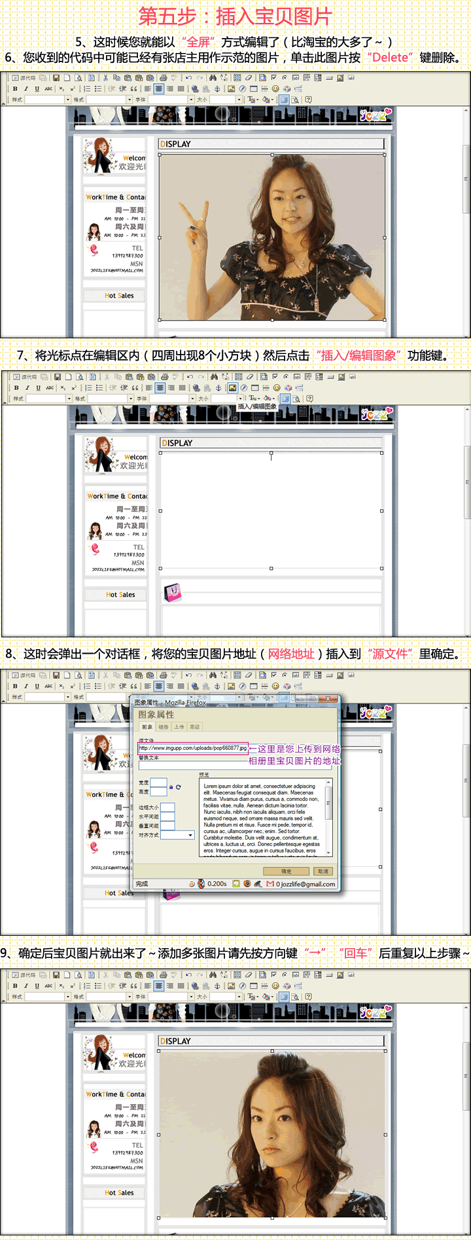The image size is (471, 1240).
Task: Click the 高度 height field
Action: click(x=159, y=792)
